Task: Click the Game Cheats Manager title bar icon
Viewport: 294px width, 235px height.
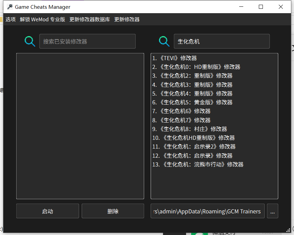Action: tap(9, 6)
